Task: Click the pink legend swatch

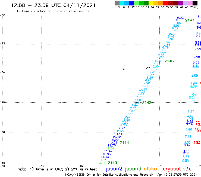Action: 190,3
